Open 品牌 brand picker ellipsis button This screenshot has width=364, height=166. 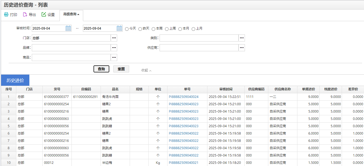pos(114,48)
